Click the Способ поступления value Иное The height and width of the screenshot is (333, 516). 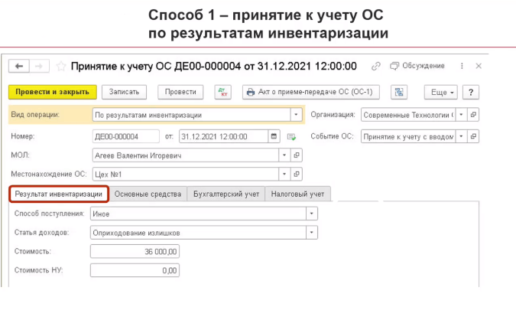point(198,214)
